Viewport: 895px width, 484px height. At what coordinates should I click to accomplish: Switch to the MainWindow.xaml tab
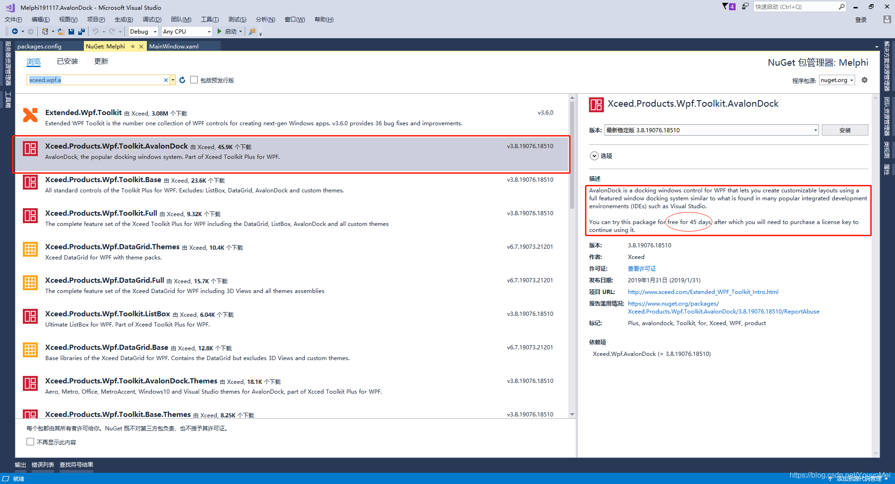(x=174, y=46)
